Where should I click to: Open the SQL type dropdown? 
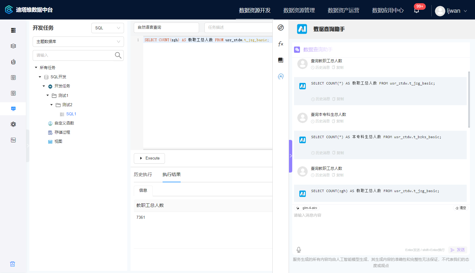coord(107,28)
